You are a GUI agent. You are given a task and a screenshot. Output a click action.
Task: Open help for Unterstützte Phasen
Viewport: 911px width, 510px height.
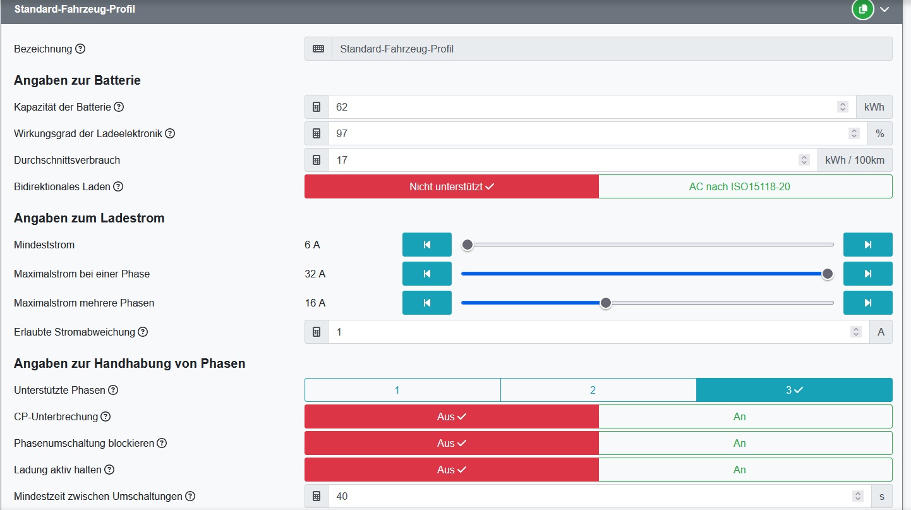pos(113,390)
